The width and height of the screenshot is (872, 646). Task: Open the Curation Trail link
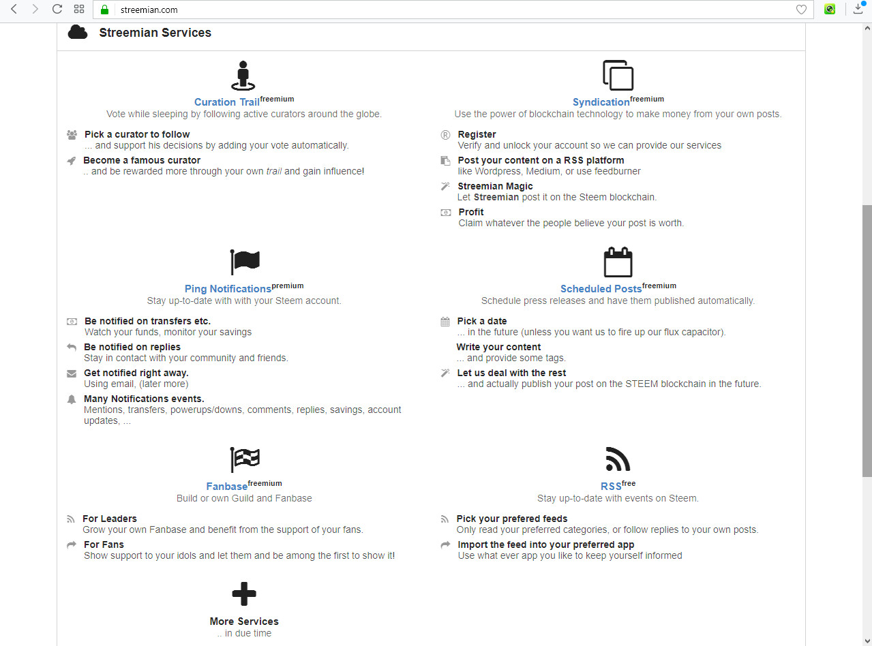[x=227, y=102]
